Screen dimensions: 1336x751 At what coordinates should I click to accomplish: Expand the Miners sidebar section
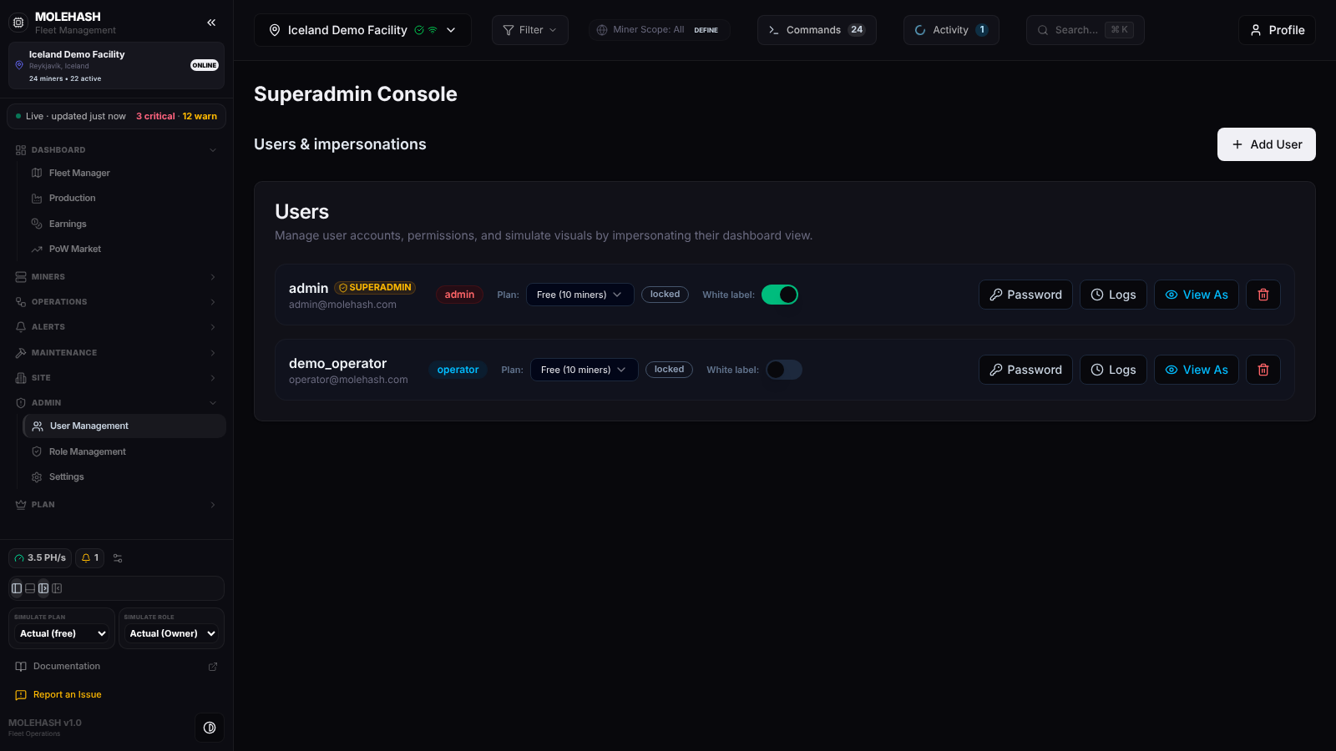(116, 277)
